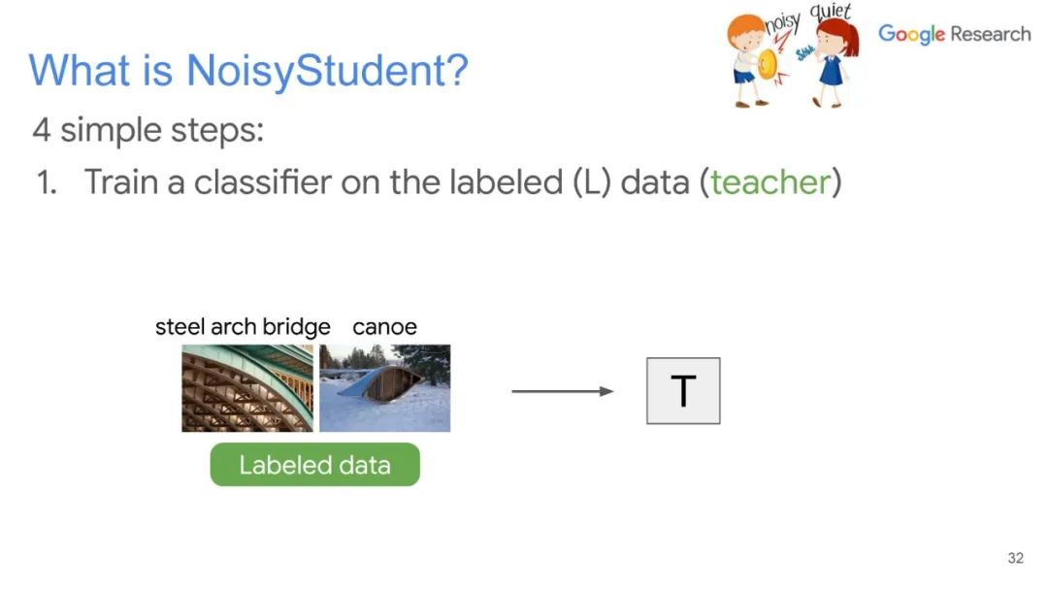Viewport: 1048px width, 590px height.
Task: Click the 'What is NoisyStudent?' slide title
Action: (x=248, y=71)
